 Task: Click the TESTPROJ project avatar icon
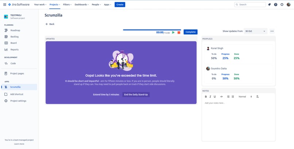6,17
